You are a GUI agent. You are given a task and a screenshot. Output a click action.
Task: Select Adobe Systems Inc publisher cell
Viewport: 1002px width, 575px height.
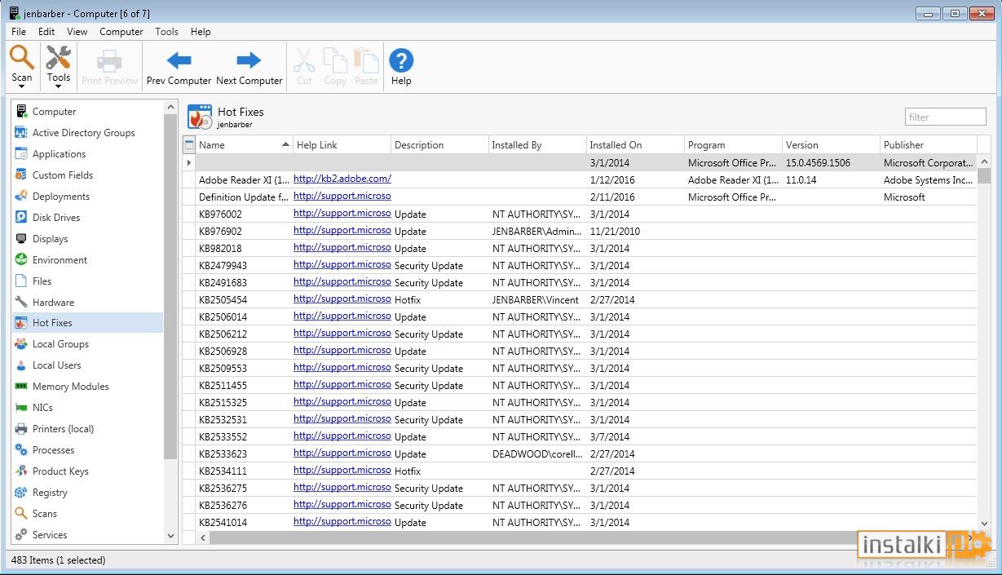(928, 180)
